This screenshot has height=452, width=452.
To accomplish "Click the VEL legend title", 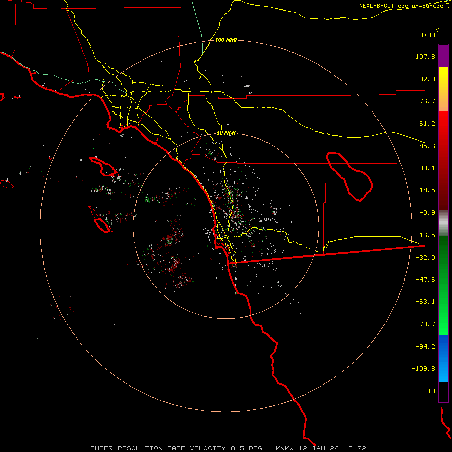I will point(441,30).
